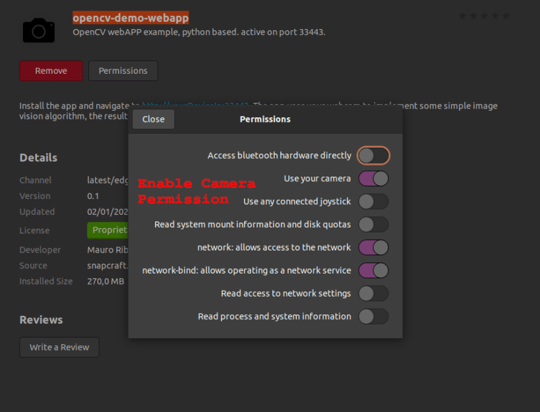Open the device URL link in description
Screen dimensions: 540x412
click(x=195, y=104)
